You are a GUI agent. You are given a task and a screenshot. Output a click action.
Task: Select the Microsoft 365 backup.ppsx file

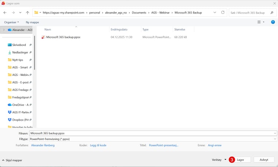[x=63, y=37]
